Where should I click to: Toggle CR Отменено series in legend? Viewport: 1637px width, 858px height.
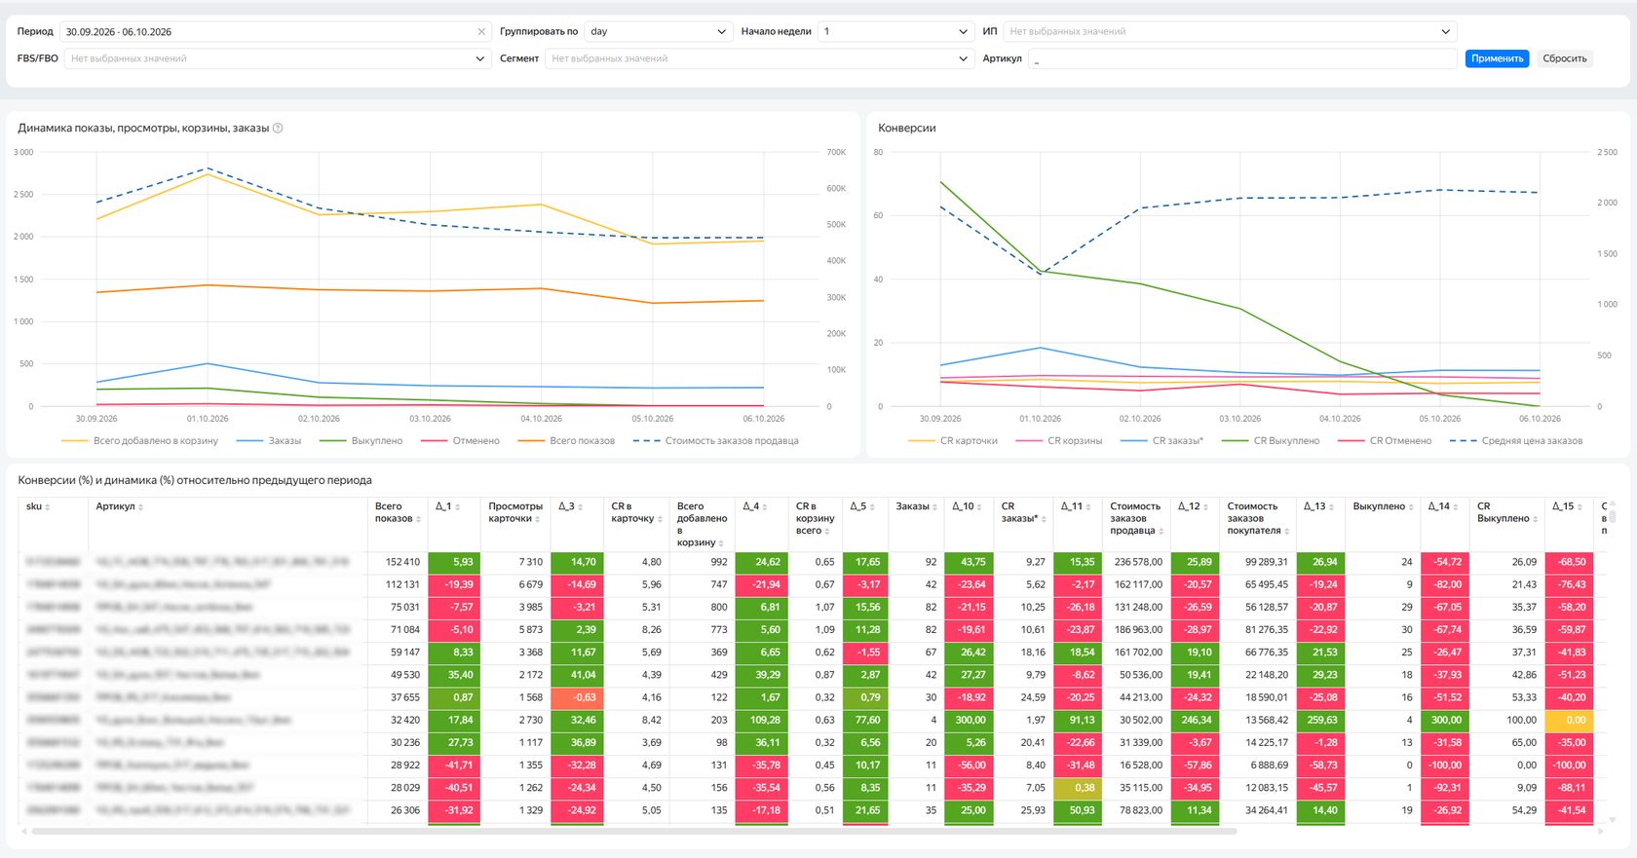[1385, 441]
